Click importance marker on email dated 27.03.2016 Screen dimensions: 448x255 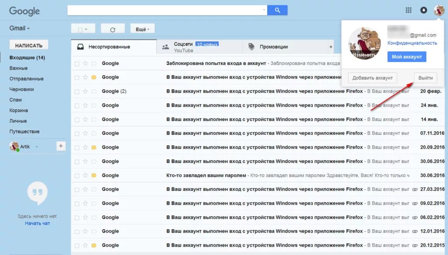click(x=94, y=190)
